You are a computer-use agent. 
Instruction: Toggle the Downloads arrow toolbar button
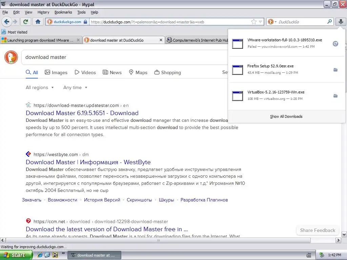pos(341,22)
